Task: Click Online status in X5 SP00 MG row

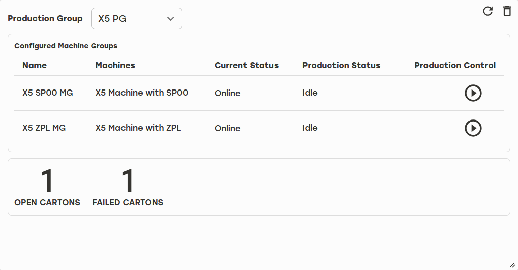Action: 228,93
